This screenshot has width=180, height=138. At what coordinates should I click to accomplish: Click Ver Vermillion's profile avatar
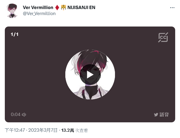(x=12, y=11)
